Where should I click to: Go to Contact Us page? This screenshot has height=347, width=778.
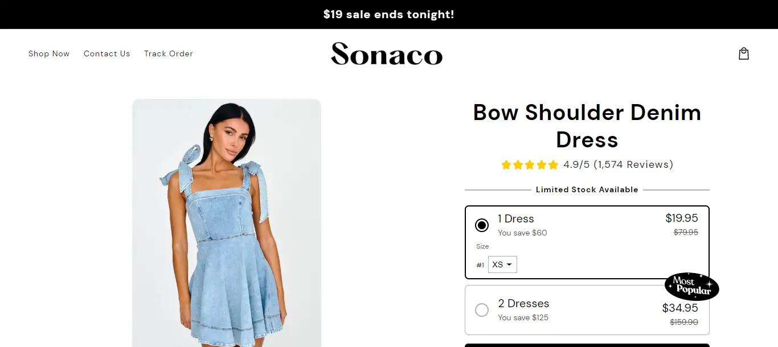pos(107,53)
